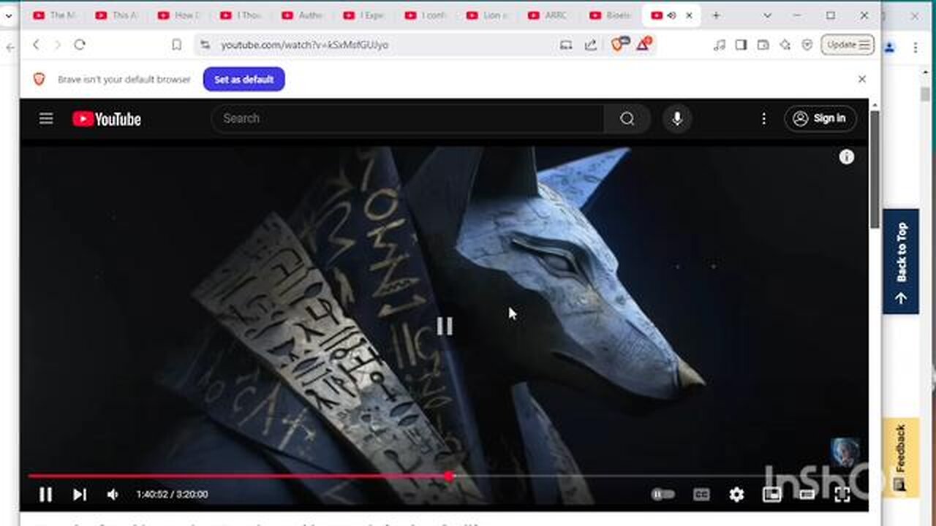Switch to the 'ARRC' tab
This screenshot has width=936, height=526.
pos(551,15)
